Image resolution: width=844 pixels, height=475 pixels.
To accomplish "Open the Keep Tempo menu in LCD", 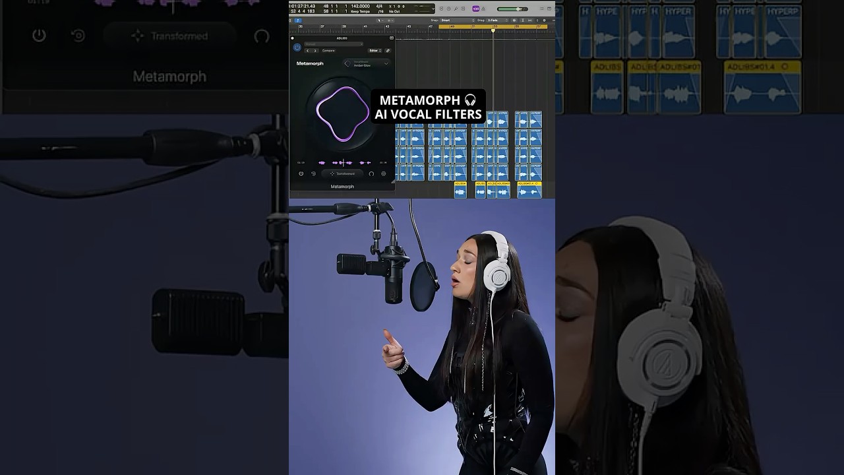I will point(360,11).
